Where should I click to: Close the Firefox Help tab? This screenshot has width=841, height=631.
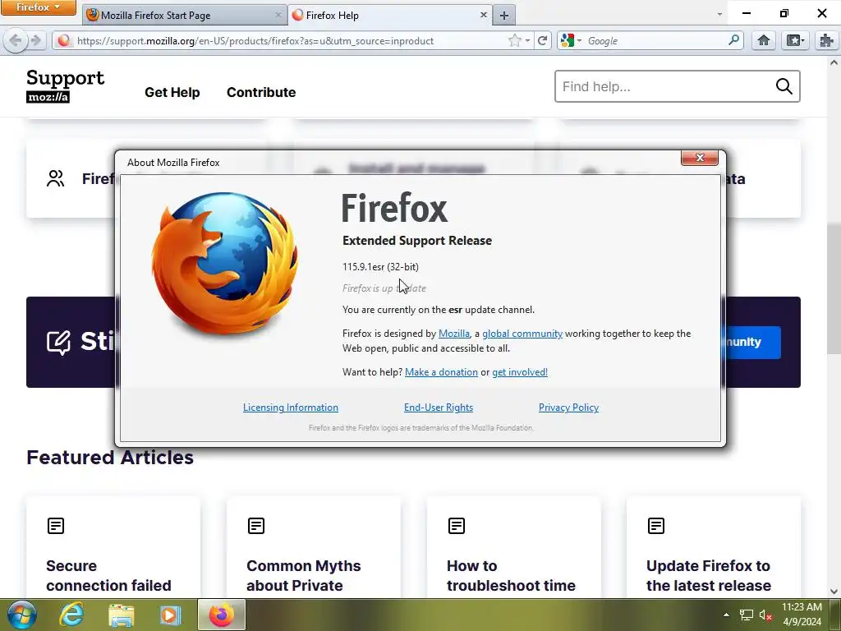tap(483, 15)
